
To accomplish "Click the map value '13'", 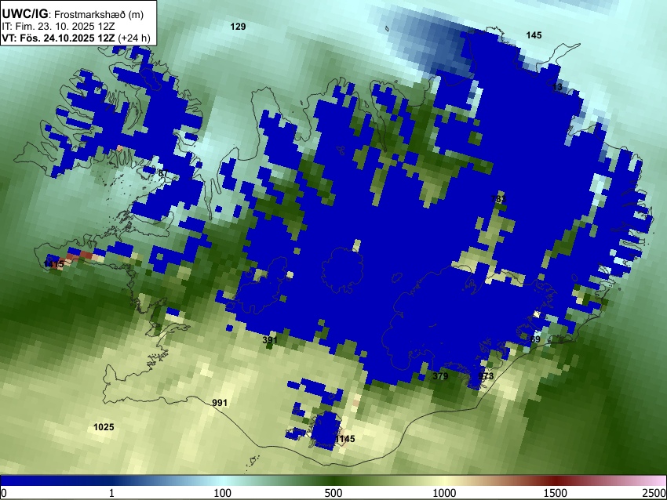I will tap(557, 87).
